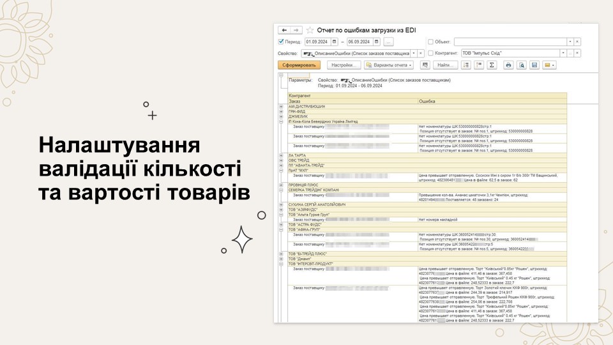Open the Настройки... settings button

click(344, 65)
